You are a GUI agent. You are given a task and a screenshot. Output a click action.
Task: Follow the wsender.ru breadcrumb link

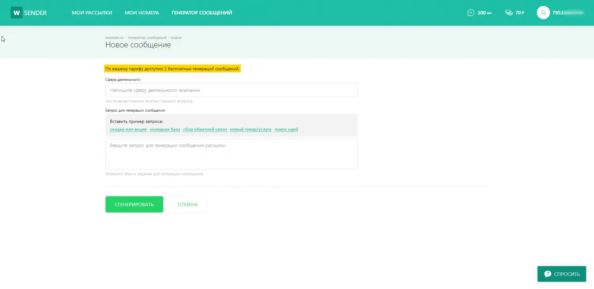tap(114, 38)
